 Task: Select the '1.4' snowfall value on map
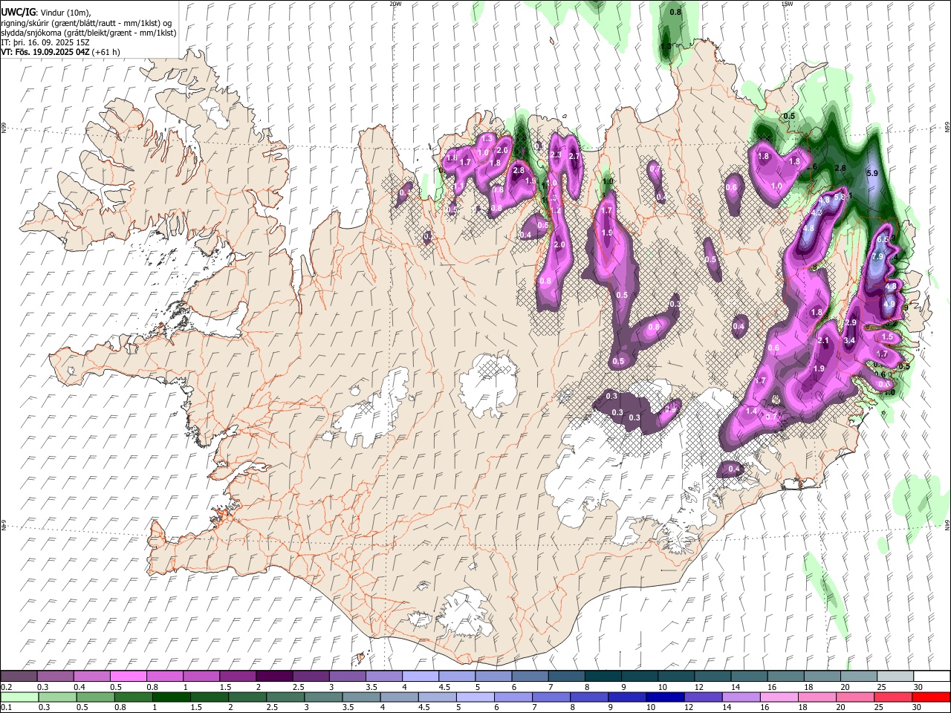click(x=751, y=411)
